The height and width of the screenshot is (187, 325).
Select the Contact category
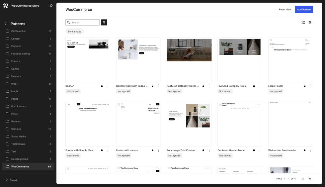pyautogui.click(x=28, y=39)
